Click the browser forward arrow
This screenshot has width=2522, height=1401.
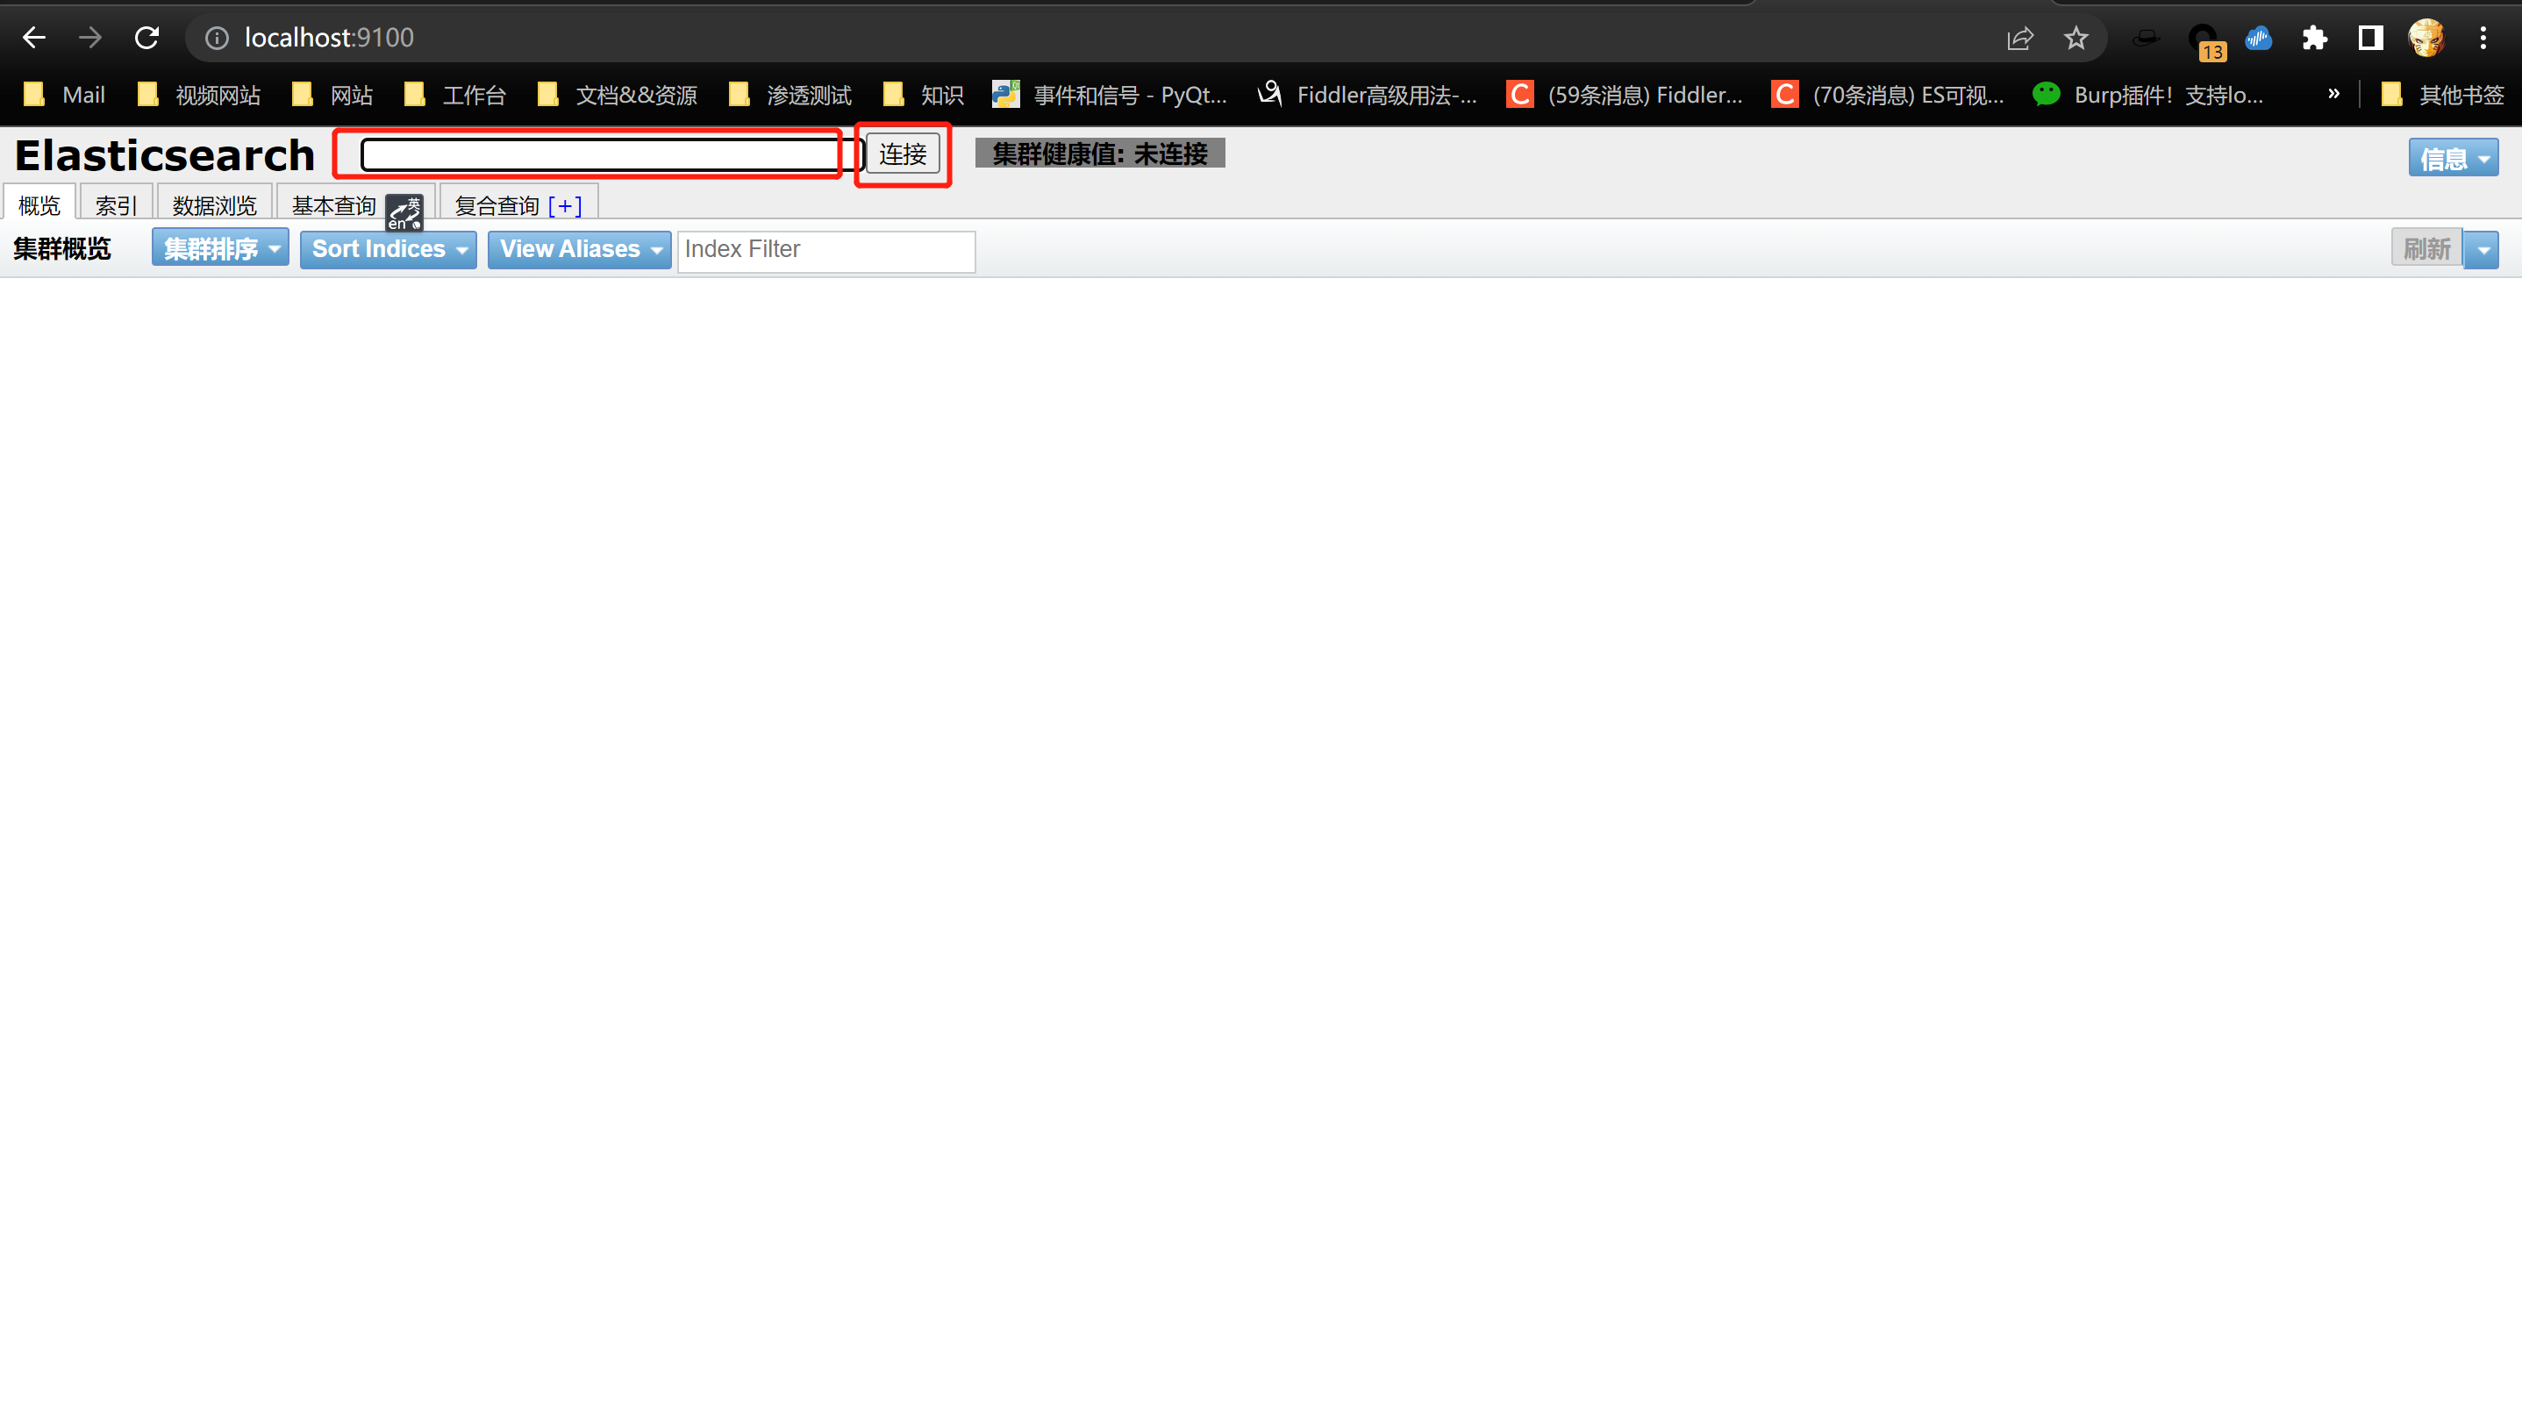90,37
